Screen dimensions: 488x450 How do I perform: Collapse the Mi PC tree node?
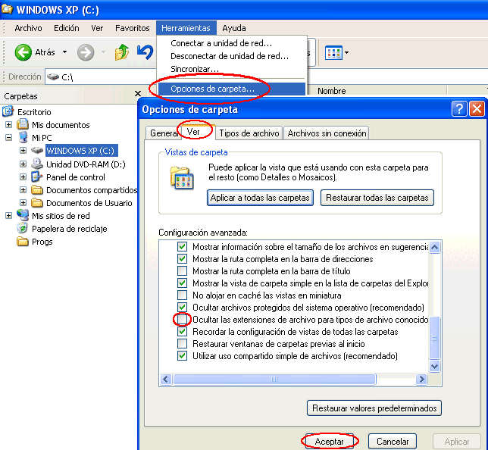9,138
